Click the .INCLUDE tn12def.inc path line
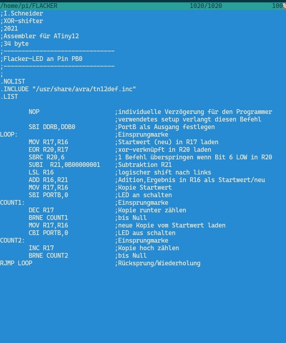This screenshot has height=343, width=286. [68, 89]
